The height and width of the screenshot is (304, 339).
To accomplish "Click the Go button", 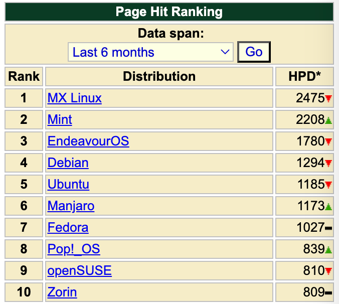I will (254, 52).
